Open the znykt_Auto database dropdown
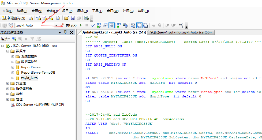The height and width of the screenshot is (140, 262). coord(56,25)
